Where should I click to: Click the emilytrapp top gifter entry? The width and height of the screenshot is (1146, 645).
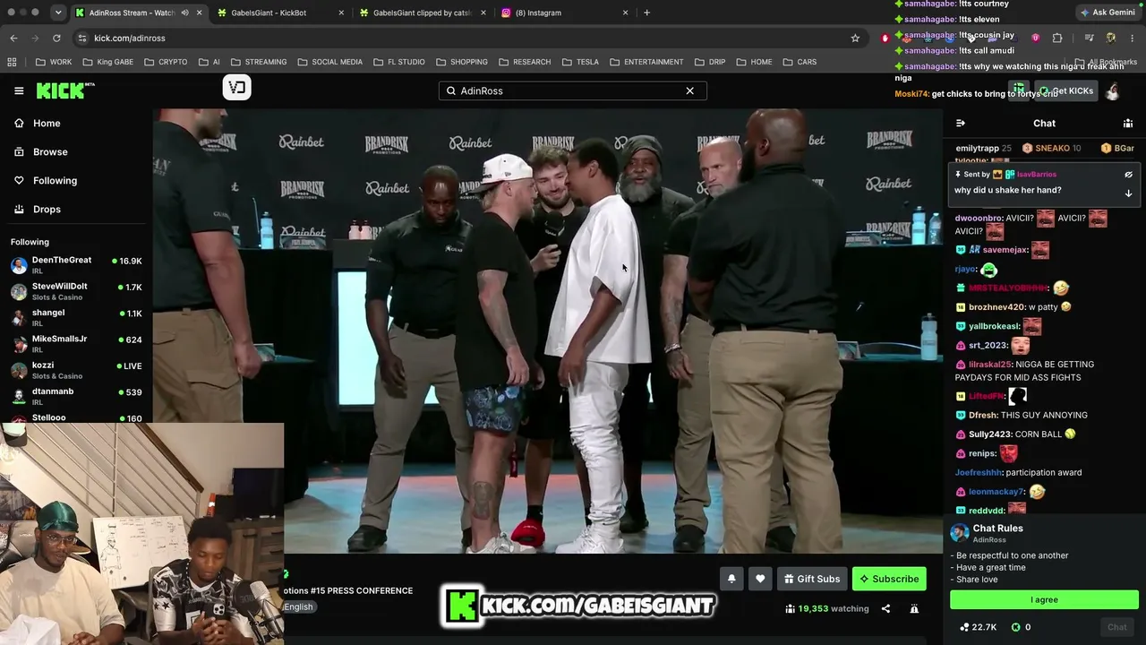point(983,148)
